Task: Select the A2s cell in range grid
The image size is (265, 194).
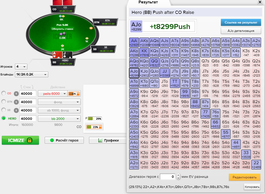Action: [x=256, y=42]
